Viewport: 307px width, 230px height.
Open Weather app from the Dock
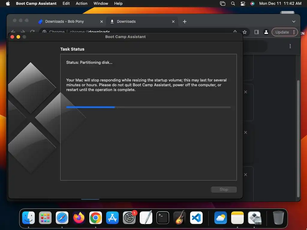coord(221,218)
